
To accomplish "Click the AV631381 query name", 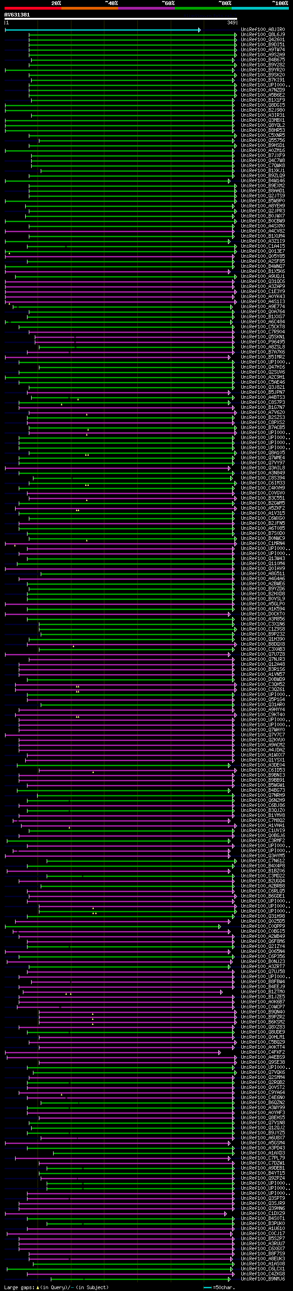I will [x=17, y=15].
